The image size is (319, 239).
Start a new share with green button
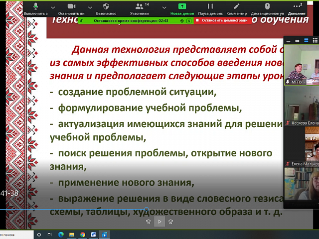point(181,6)
